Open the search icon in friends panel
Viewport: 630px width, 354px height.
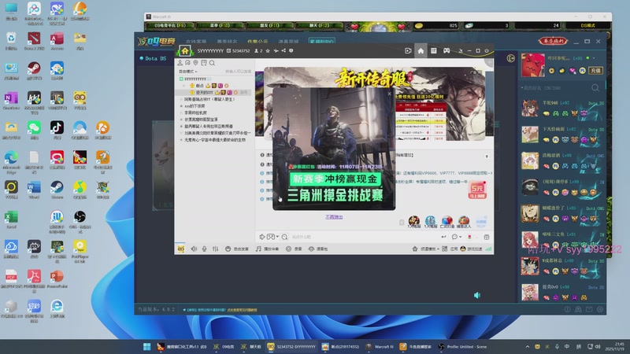click(595, 88)
